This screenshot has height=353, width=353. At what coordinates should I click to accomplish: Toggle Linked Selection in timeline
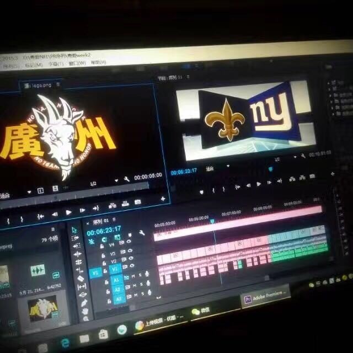point(117,237)
